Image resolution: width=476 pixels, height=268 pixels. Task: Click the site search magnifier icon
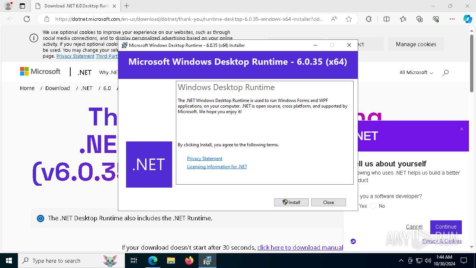click(x=446, y=73)
